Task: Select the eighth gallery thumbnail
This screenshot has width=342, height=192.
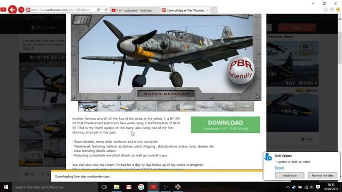Action: click(x=225, y=106)
